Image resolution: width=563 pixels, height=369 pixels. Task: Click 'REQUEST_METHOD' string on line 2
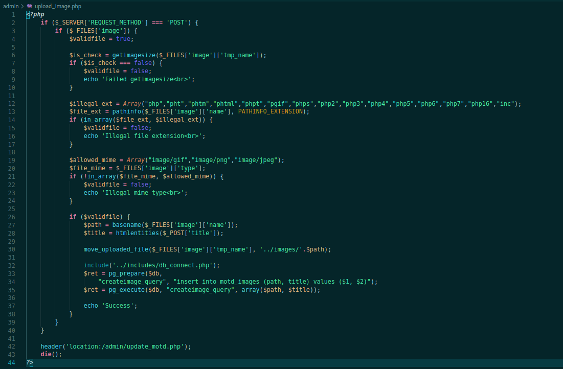coord(116,22)
